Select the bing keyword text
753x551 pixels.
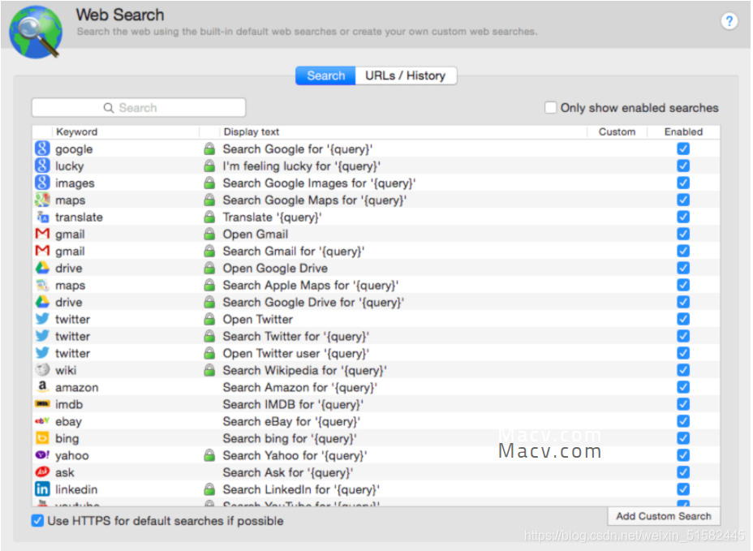[67, 438]
